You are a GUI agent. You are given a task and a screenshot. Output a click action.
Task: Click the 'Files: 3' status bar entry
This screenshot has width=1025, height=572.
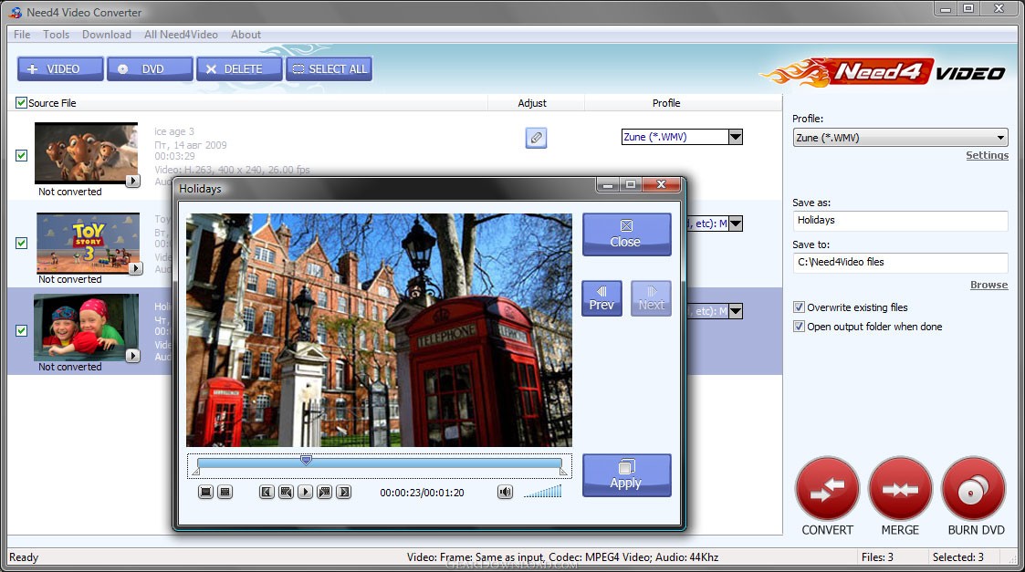877,557
